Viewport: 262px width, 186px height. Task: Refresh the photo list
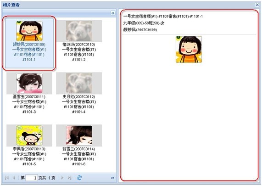pyautogui.click(x=79, y=178)
